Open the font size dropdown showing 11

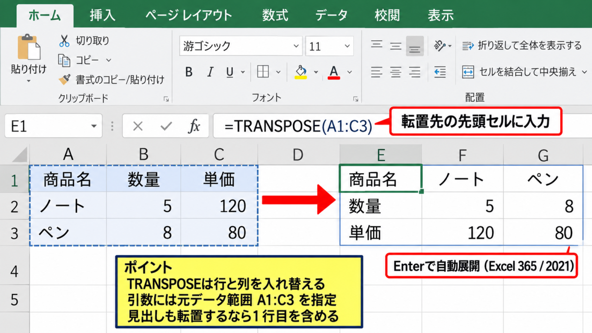click(347, 46)
